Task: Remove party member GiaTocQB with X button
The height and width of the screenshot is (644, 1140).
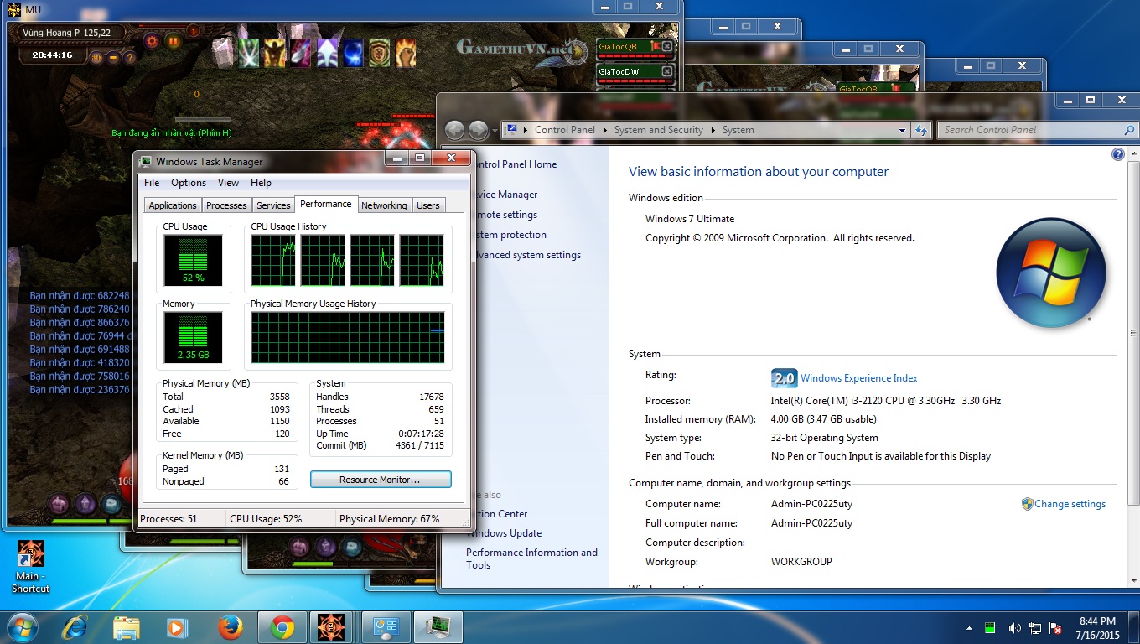Action: [666, 47]
